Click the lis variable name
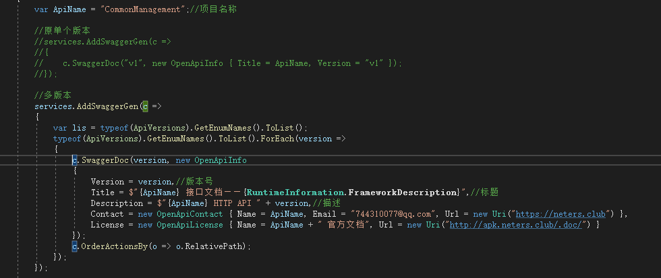The width and height of the screenshot is (661, 278). point(78,127)
